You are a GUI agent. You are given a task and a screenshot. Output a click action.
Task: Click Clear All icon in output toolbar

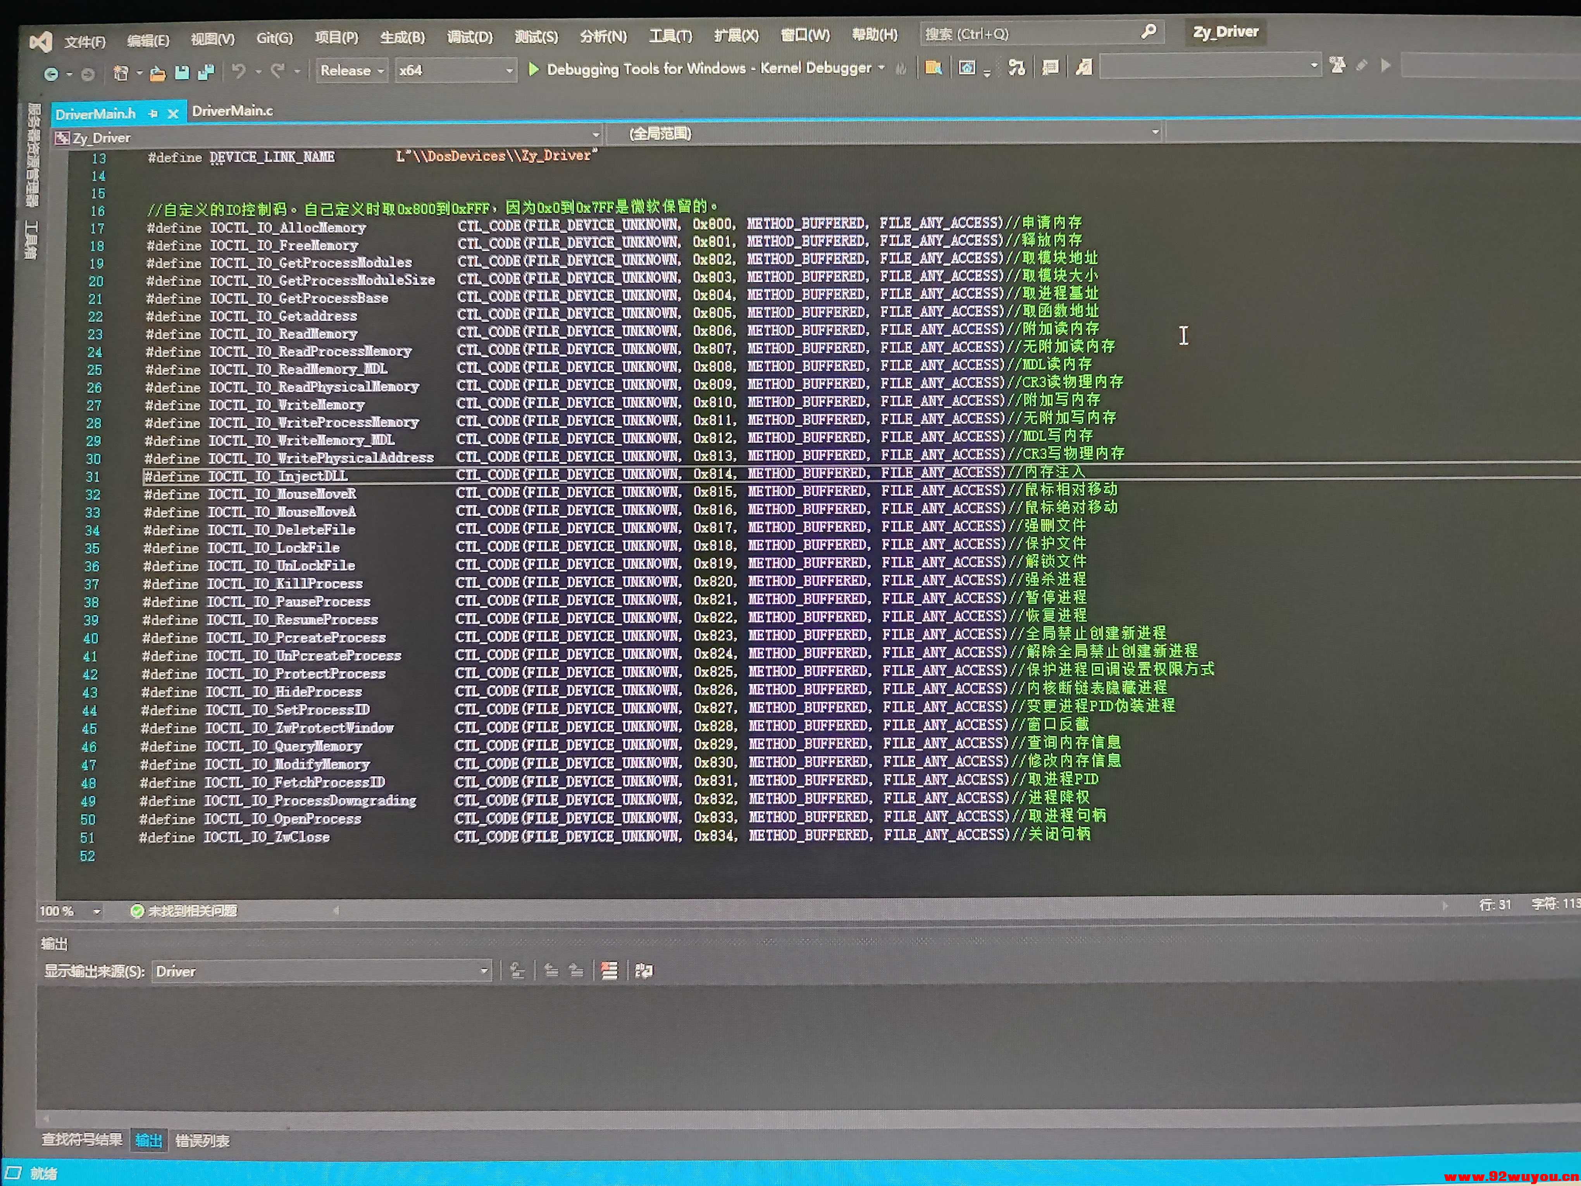tap(609, 970)
